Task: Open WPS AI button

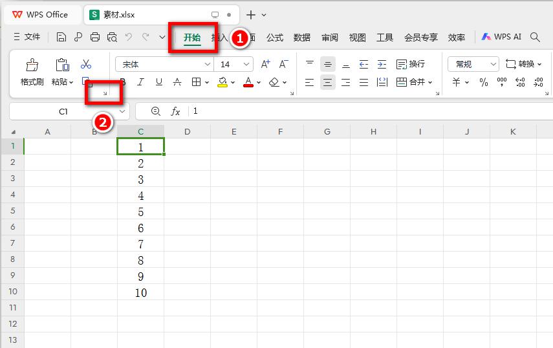Action: 501,37
